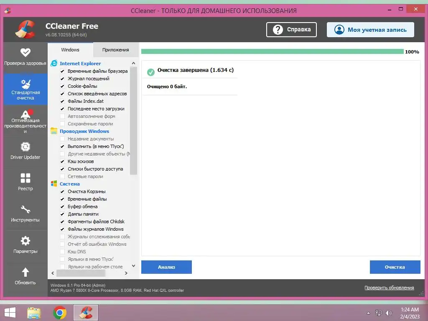
Task: Open Оптимизация производительности rocket icon
Action: (x=25, y=114)
